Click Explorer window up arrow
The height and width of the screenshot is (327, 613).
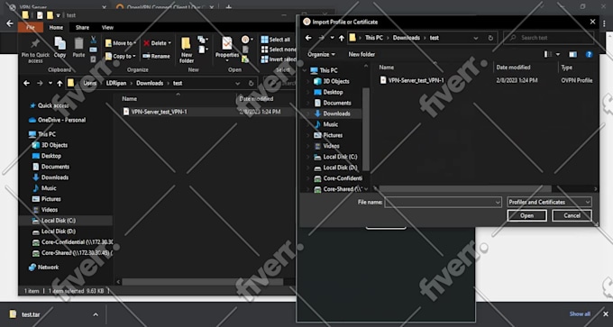tap(59, 83)
